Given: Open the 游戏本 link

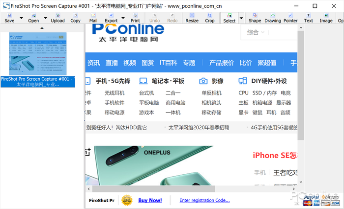Looking at the screenshot, I should pos(146,113).
